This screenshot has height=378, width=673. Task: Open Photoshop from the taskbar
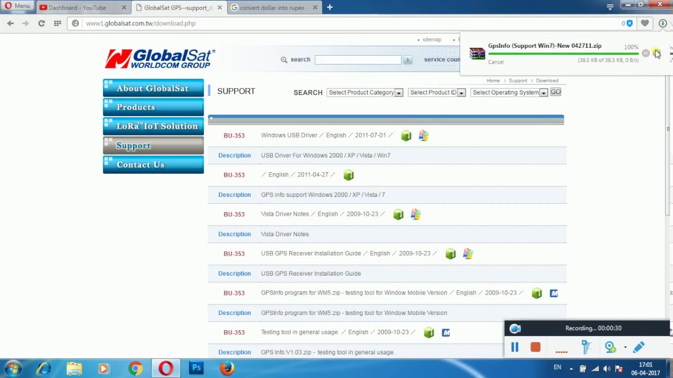[197, 369]
